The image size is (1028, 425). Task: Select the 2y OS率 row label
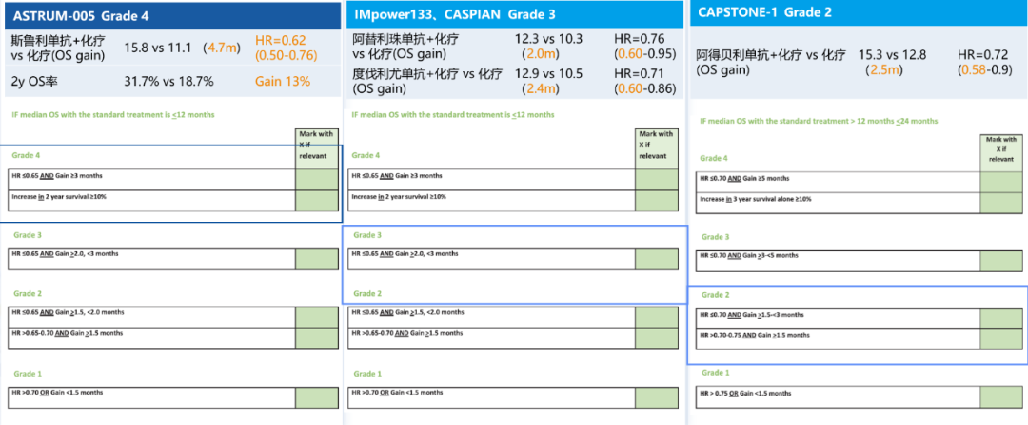pos(33,82)
